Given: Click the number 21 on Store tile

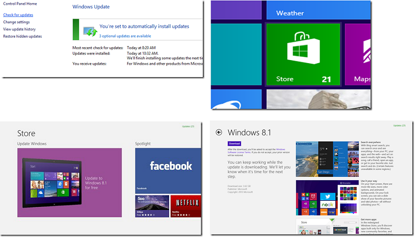Looking at the screenshot, I should pyautogui.click(x=326, y=79).
